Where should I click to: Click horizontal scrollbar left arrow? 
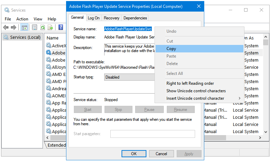47,137
